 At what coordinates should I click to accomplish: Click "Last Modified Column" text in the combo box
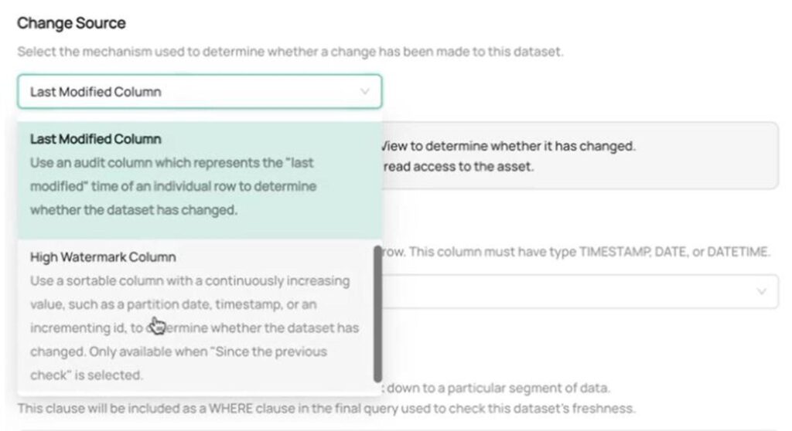click(96, 92)
